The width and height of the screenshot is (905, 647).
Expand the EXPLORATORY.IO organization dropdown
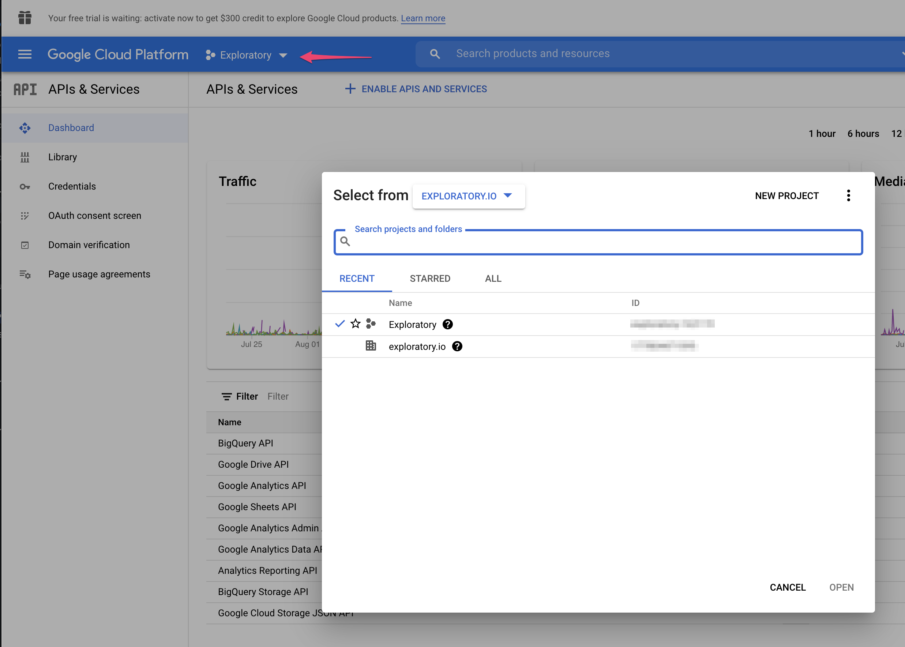(469, 196)
